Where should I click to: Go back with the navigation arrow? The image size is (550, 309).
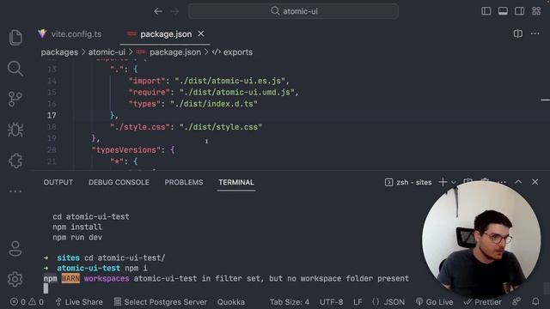(158, 11)
